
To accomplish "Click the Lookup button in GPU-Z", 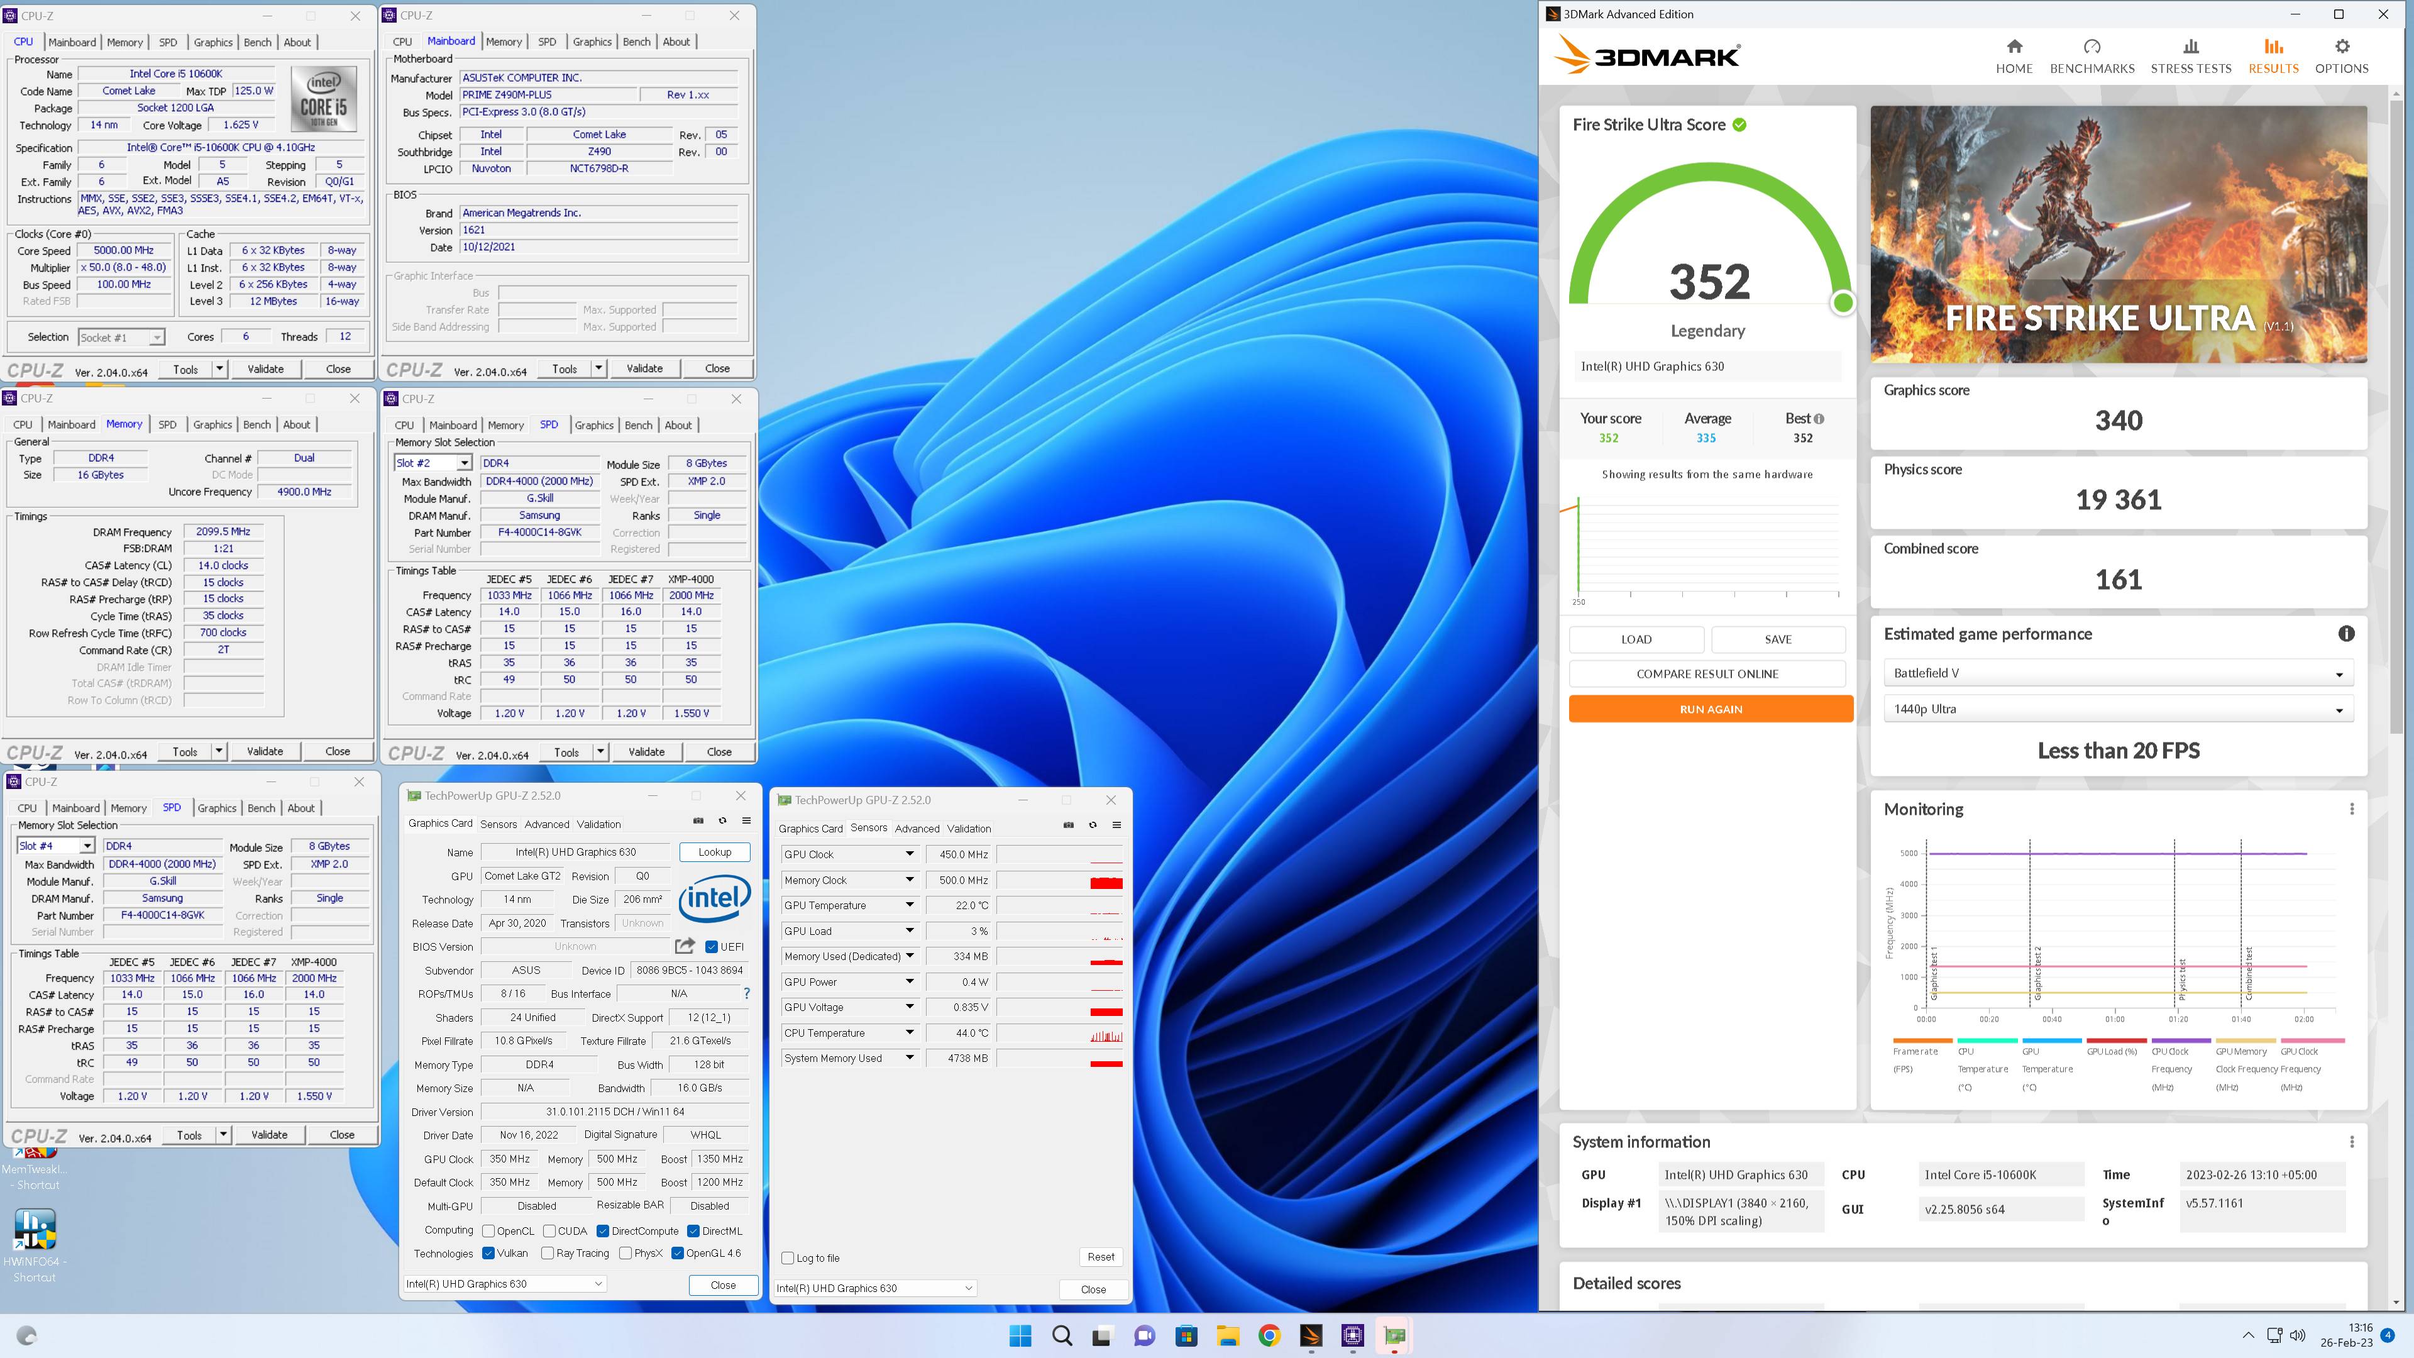I will [714, 852].
